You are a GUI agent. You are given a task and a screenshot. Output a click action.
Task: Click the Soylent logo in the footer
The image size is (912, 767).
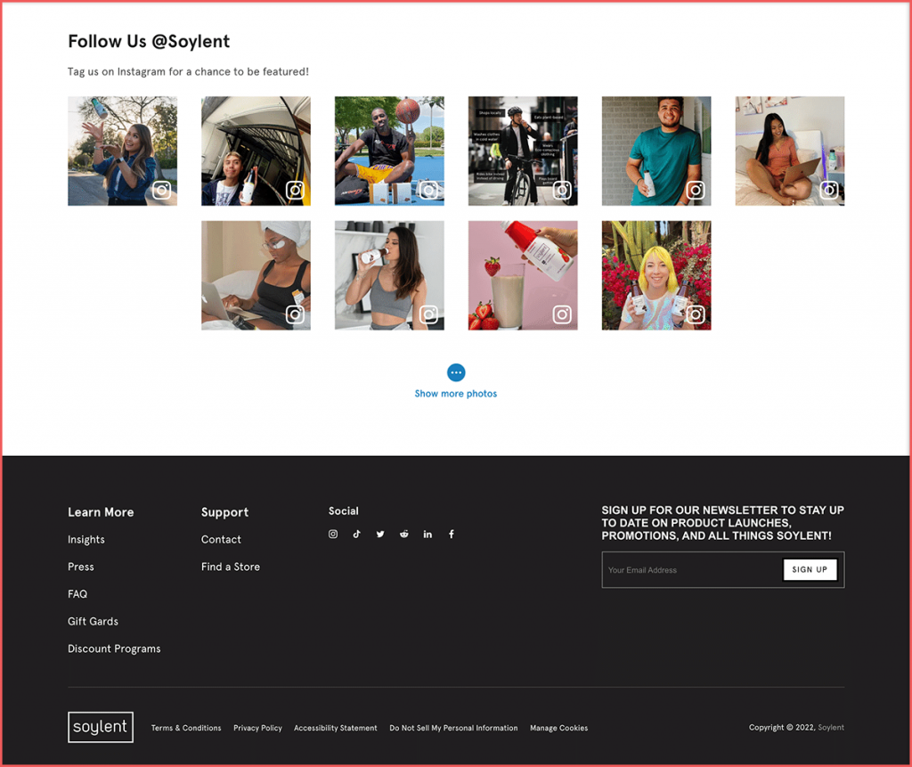[x=100, y=727]
